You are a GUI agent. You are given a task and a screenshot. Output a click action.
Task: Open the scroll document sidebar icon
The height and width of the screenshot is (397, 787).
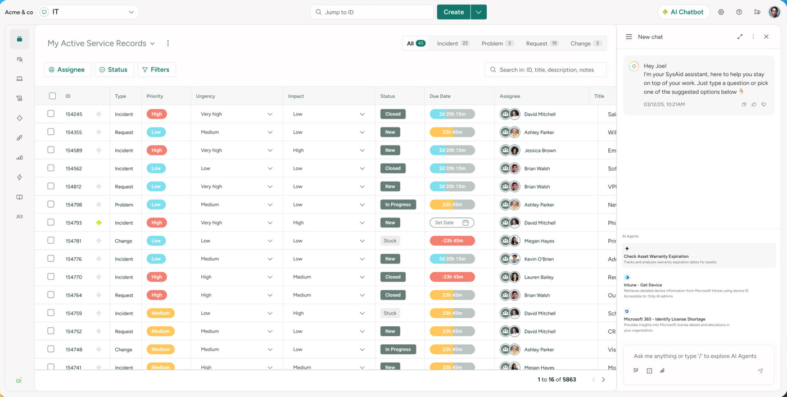[20, 98]
